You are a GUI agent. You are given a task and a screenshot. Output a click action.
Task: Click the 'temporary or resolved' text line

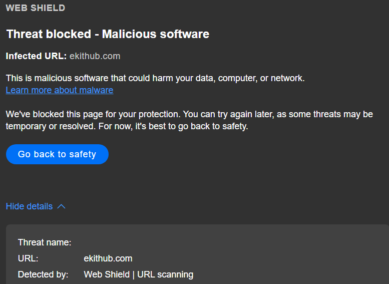coord(127,126)
